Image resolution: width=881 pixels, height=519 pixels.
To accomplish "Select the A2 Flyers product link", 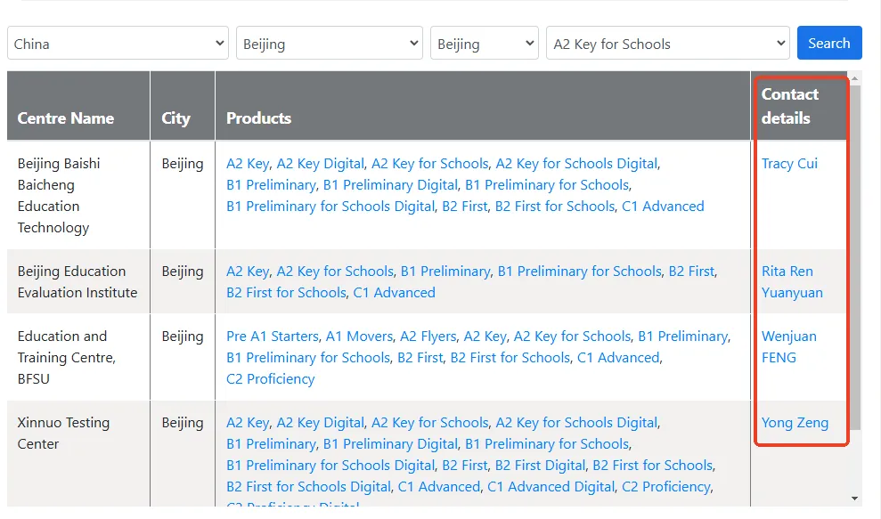I will tap(428, 337).
